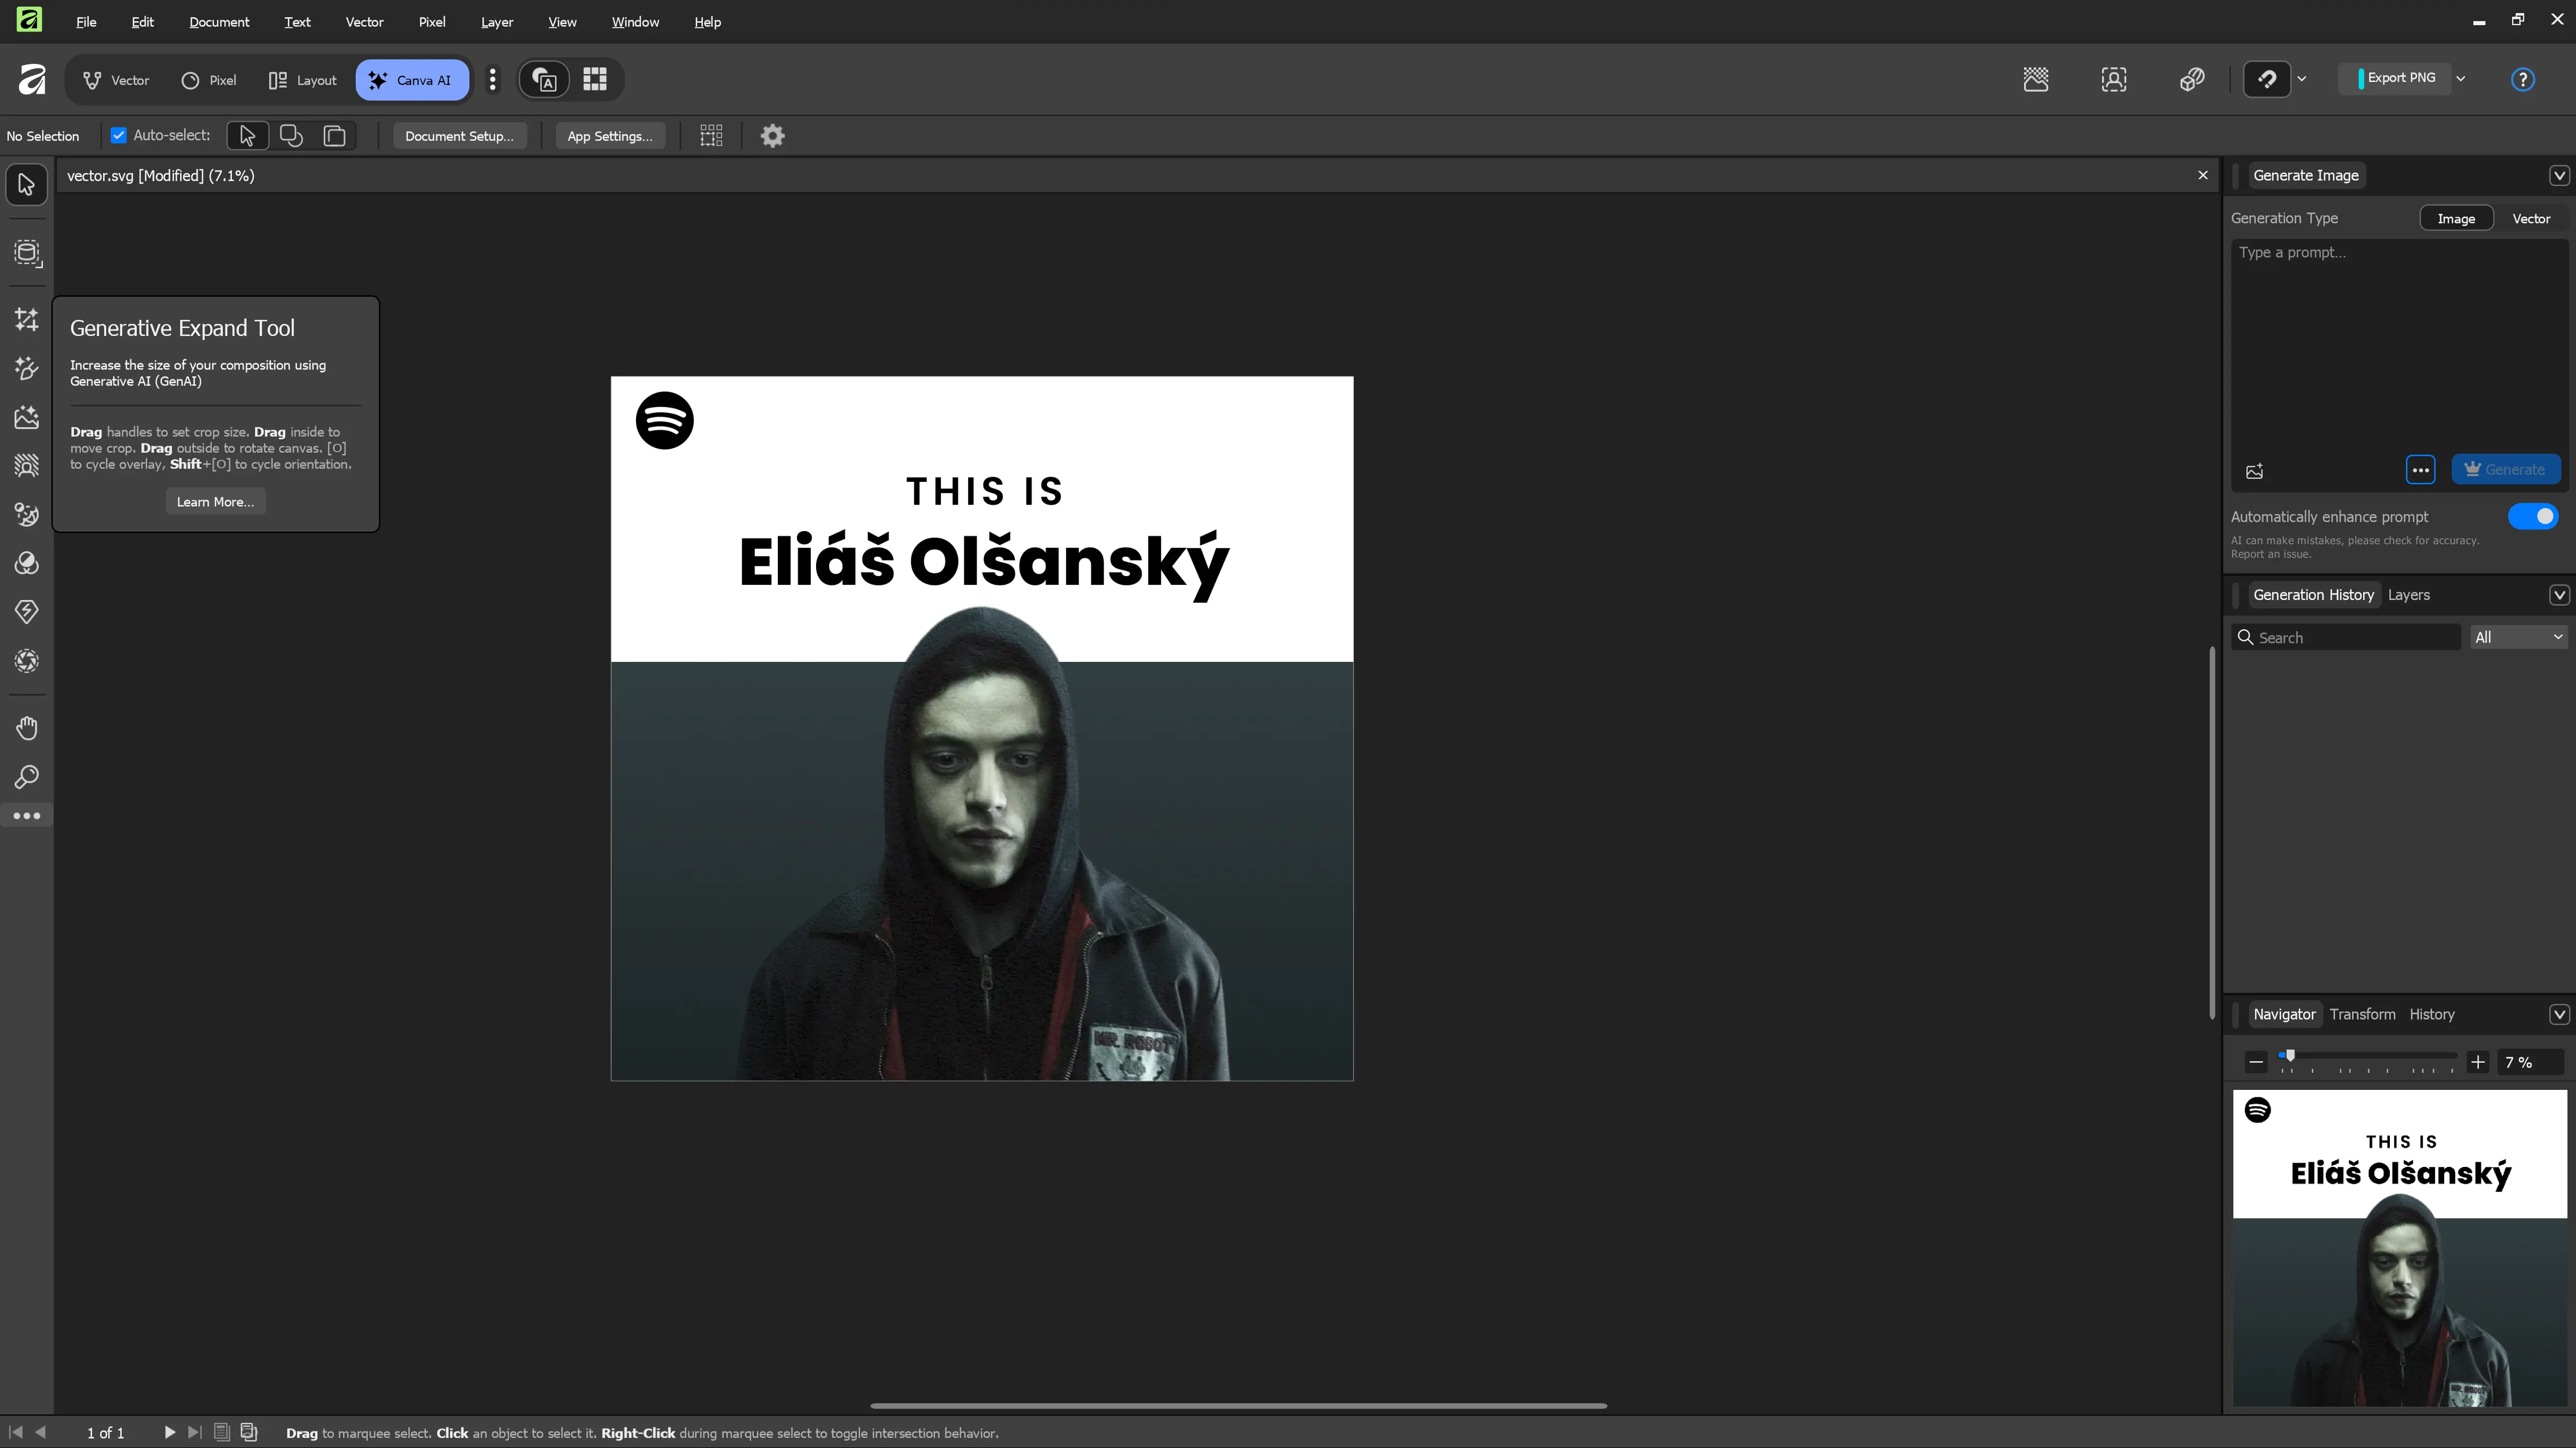Click the Navigator zoom out minus button
Image resolution: width=2576 pixels, height=1448 pixels.
2256,1062
